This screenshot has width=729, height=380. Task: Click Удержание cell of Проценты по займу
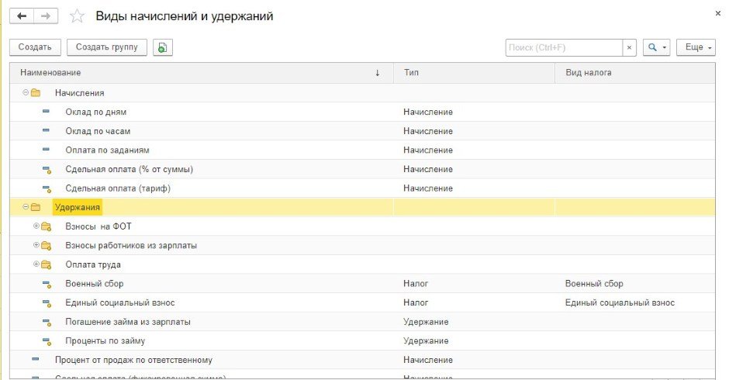click(474, 341)
